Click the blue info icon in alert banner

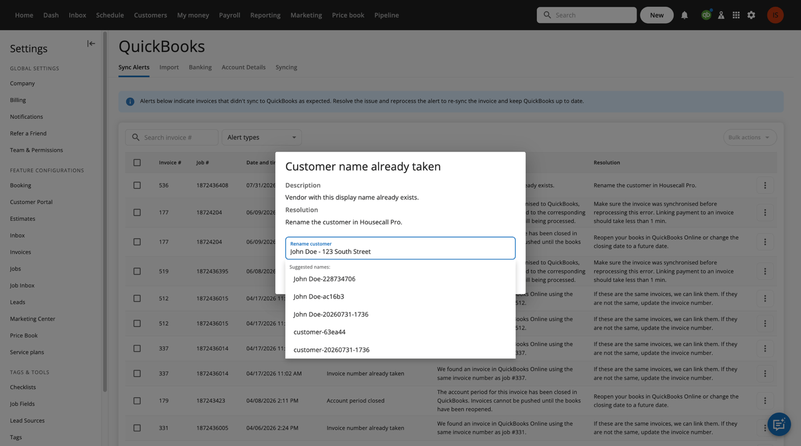click(130, 101)
